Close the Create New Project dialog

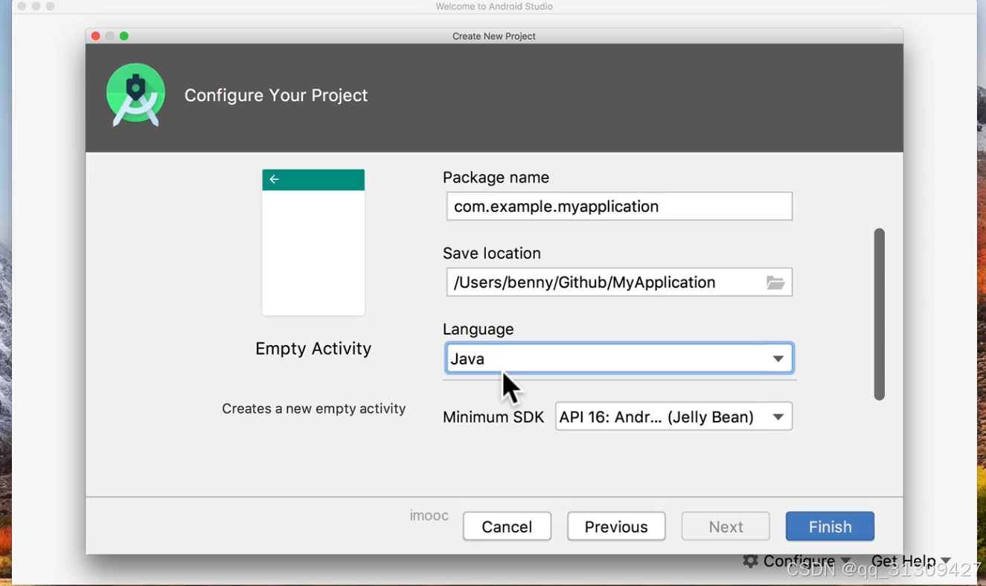[95, 35]
